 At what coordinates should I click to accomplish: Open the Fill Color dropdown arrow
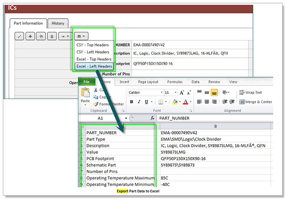click(180, 102)
